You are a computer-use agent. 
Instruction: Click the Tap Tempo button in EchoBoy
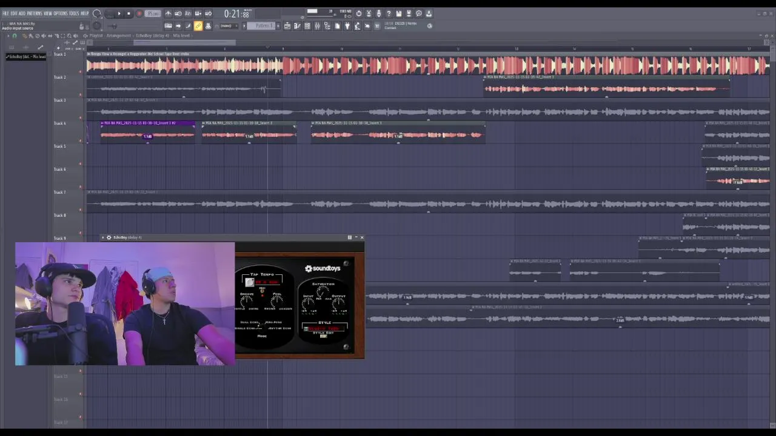(249, 282)
